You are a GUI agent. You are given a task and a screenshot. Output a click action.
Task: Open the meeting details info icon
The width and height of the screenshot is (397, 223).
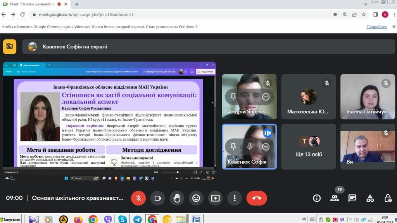[x=317, y=198]
